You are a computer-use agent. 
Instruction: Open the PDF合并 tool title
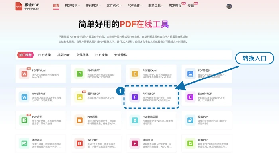37,117
